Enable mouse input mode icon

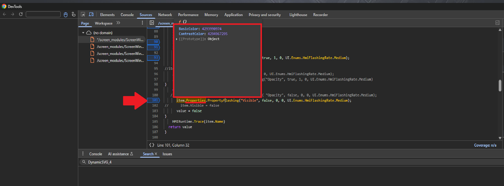click(66, 14)
